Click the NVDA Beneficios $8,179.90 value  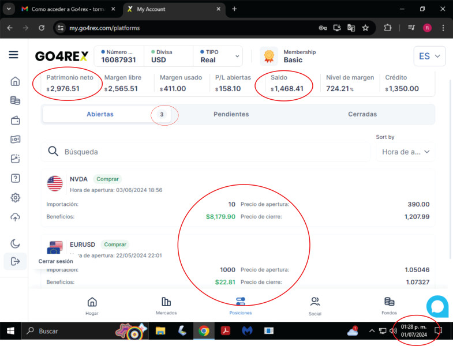(220, 217)
